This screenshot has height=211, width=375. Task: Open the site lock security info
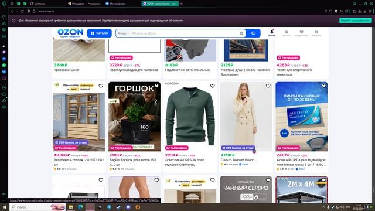(34, 11)
